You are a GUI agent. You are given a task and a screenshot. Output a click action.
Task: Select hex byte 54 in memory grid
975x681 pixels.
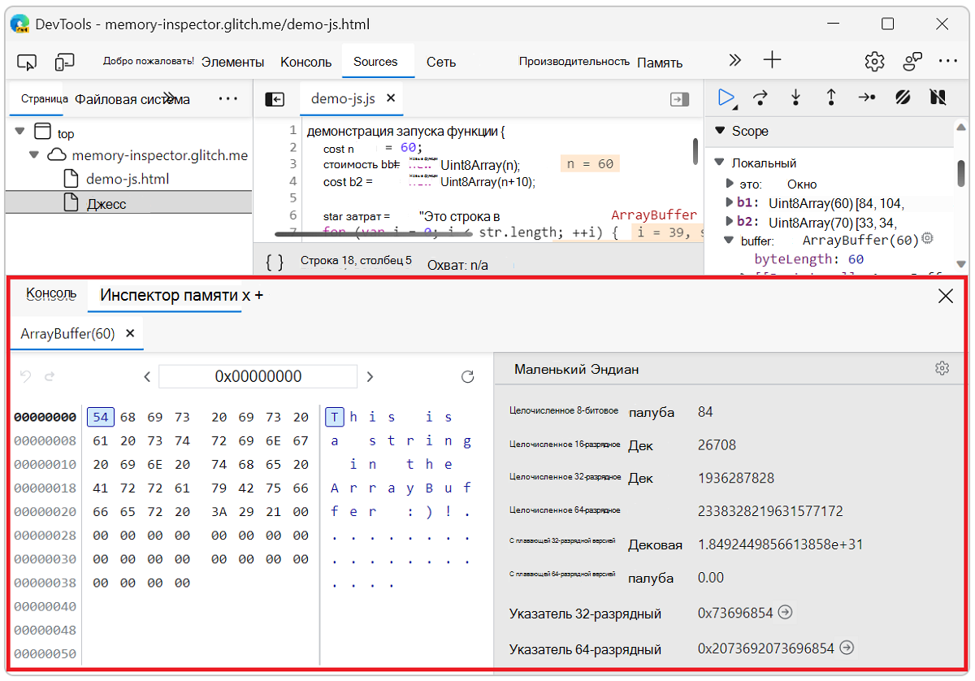[101, 417]
